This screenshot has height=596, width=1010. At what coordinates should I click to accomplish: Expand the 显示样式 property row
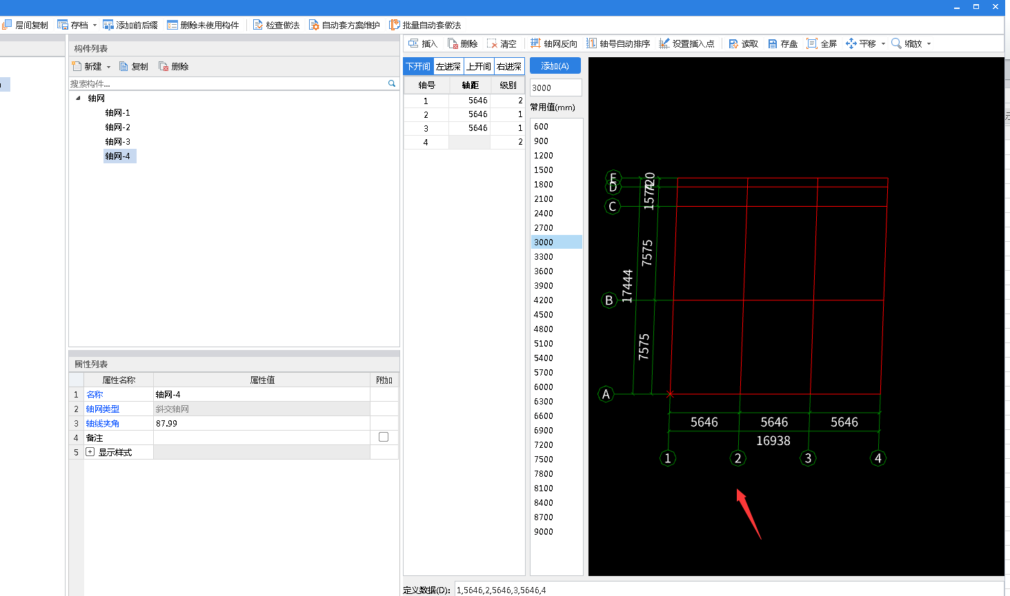tap(90, 452)
